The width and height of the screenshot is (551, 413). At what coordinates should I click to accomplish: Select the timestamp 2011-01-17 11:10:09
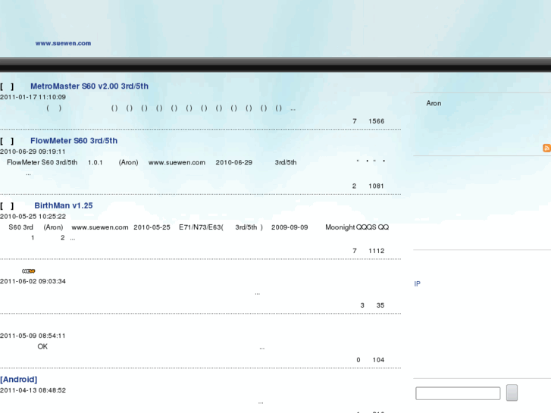pos(33,97)
